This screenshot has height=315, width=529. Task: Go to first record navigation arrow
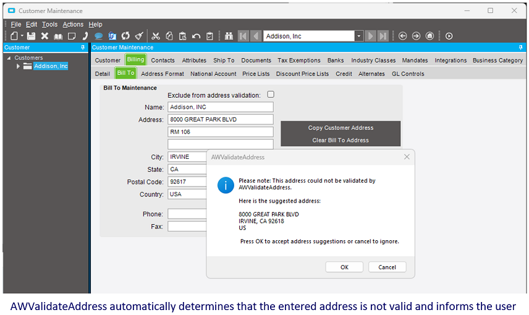(x=243, y=36)
